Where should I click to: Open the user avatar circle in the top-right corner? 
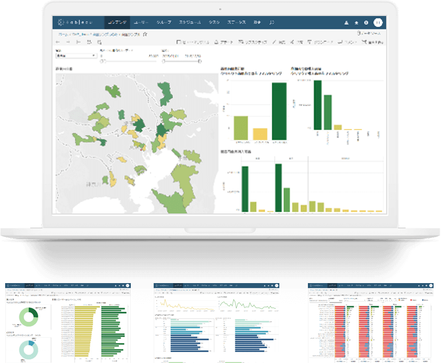click(378, 22)
